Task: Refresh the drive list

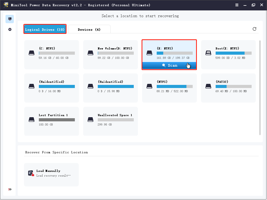Action: (x=254, y=29)
